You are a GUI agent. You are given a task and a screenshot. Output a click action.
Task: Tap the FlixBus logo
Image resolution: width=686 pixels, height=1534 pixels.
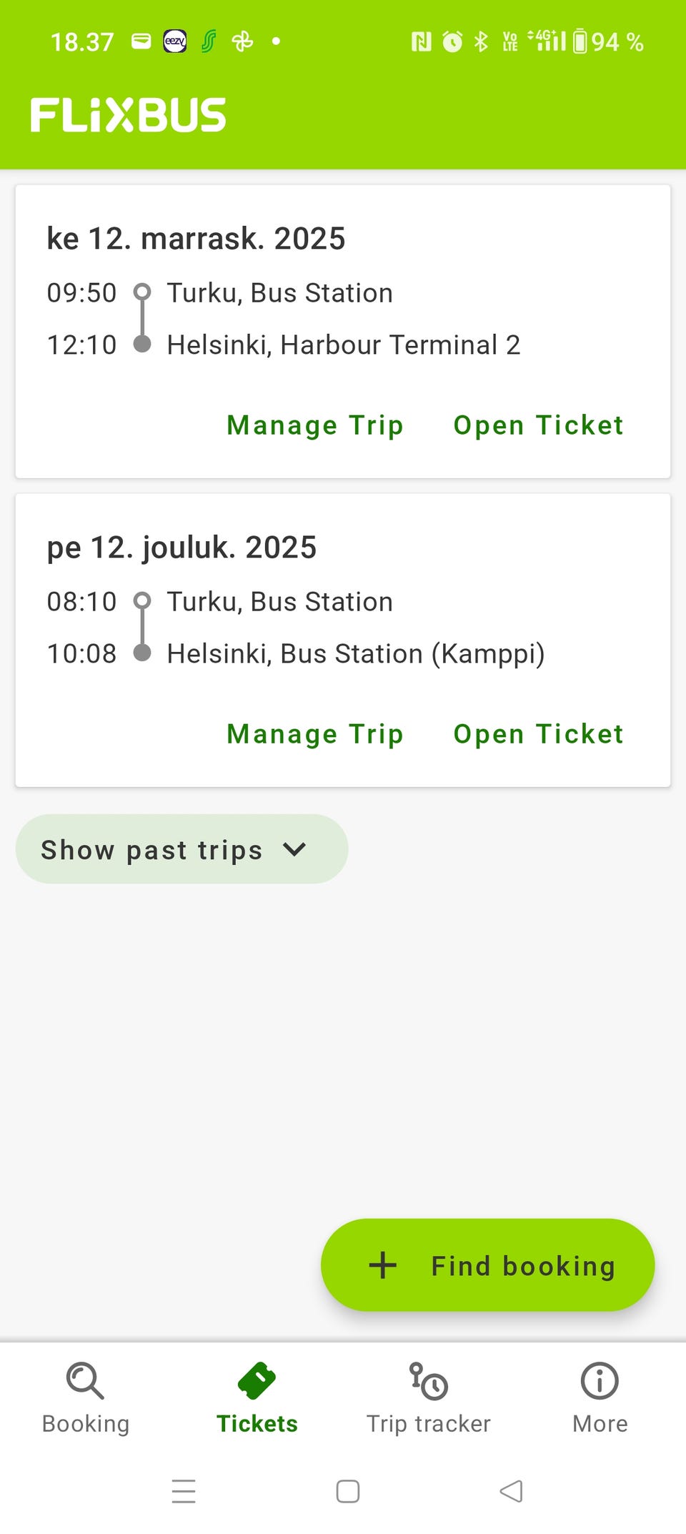pos(129,115)
